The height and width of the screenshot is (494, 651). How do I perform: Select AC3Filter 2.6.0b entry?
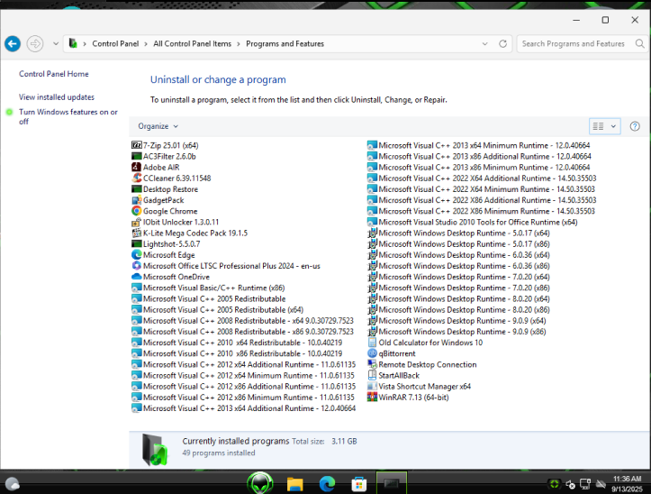(164, 156)
